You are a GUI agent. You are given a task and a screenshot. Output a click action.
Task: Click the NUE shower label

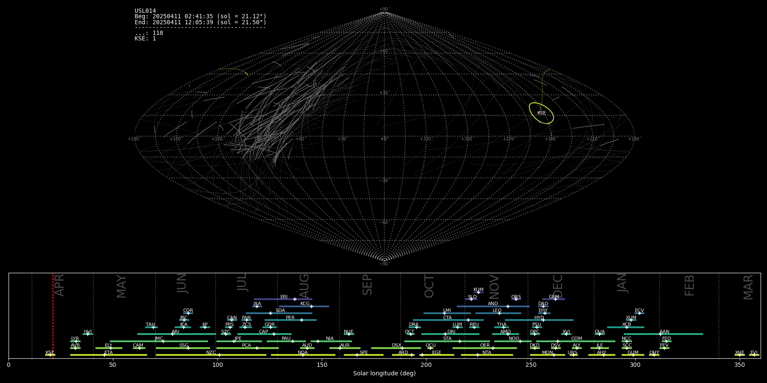(x=349, y=332)
